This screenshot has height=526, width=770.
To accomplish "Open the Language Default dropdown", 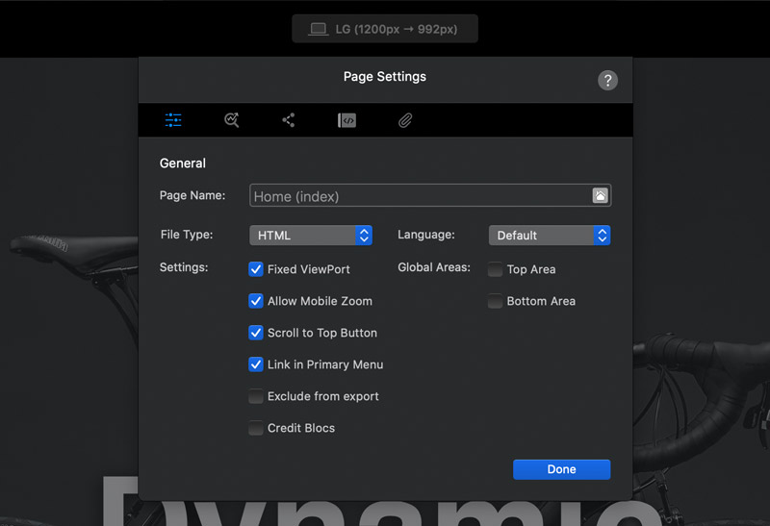I will (x=550, y=235).
